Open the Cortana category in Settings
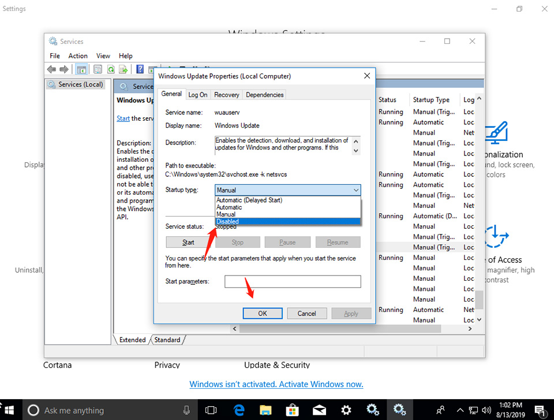Image resolution: width=554 pixels, height=420 pixels. (57, 365)
